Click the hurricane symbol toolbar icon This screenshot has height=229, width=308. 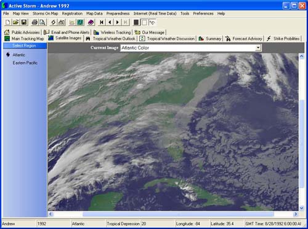tap(53, 22)
